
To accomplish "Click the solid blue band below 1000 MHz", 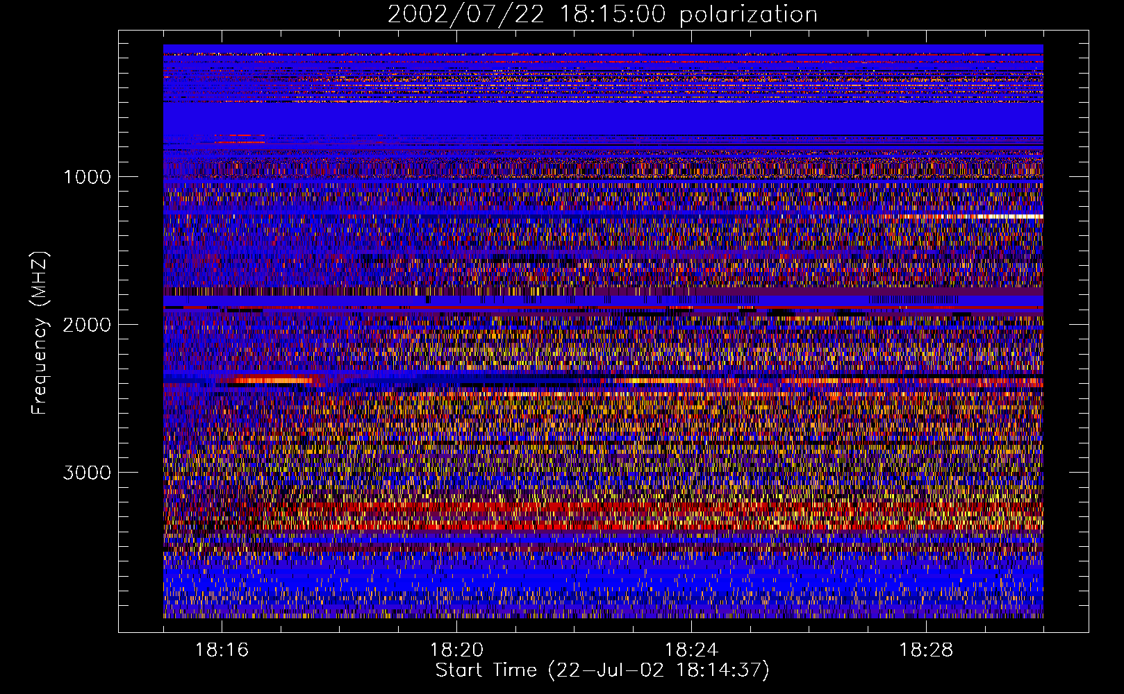I will point(603,119).
